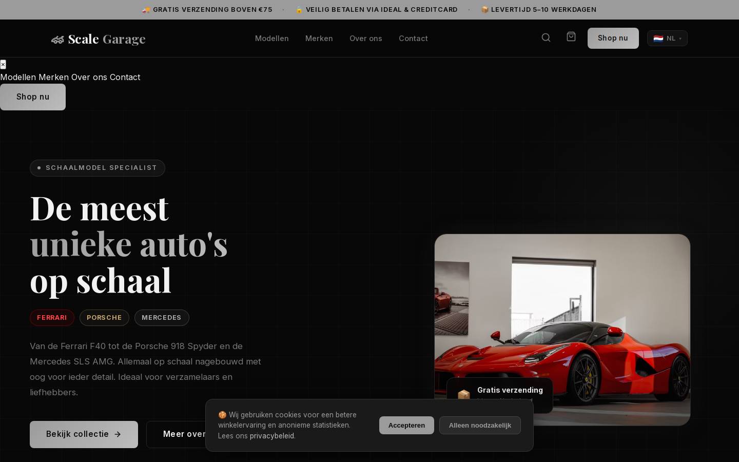Click Contact in the unstyled mobile menu
This screenshot has width=739, height=462.
(x=125, y=77)
